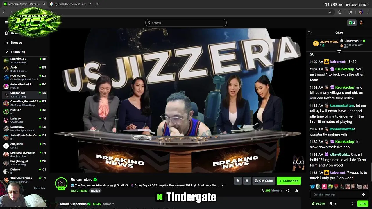Open Canadian_Goose902 channel in the sidebar
Viewport: 372px width, 209px height.
tap(25, 103)
